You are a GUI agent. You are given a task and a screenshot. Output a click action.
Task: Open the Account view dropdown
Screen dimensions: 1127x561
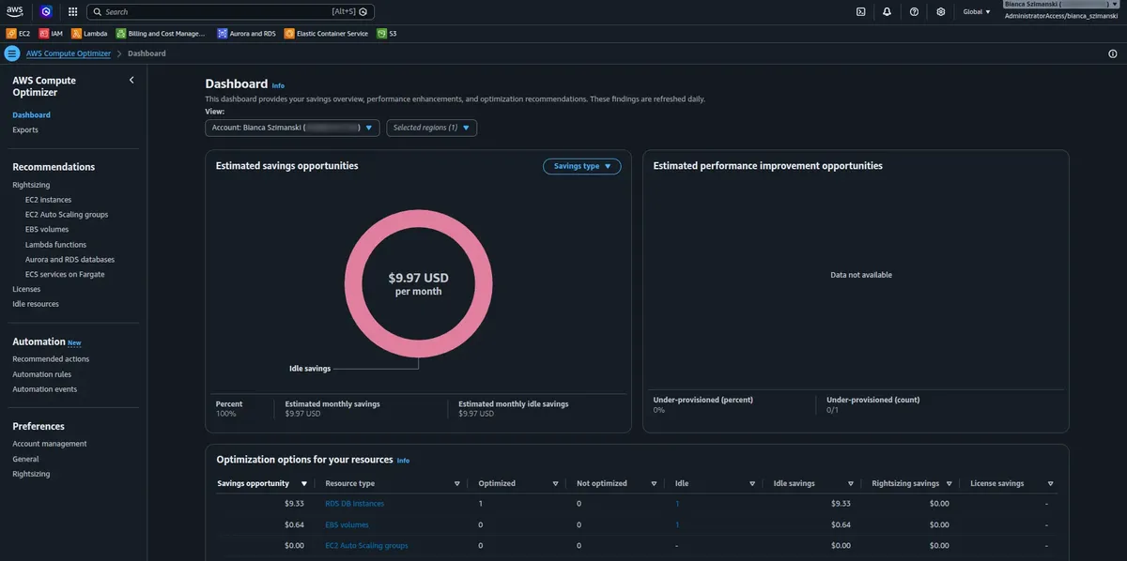tap(292, 128)
